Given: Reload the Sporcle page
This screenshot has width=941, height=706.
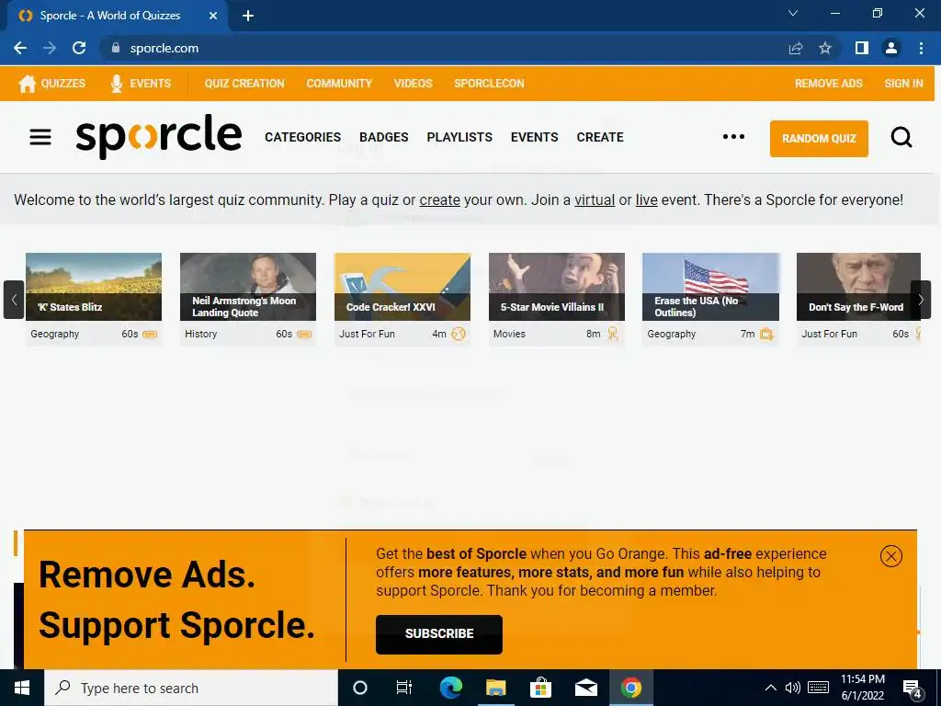Looking at the screenshot, I should [x=79, y=48].
